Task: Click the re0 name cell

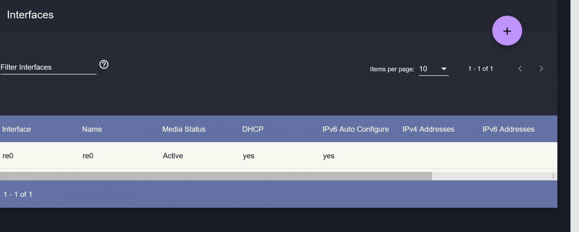Action: pos(88,156)
